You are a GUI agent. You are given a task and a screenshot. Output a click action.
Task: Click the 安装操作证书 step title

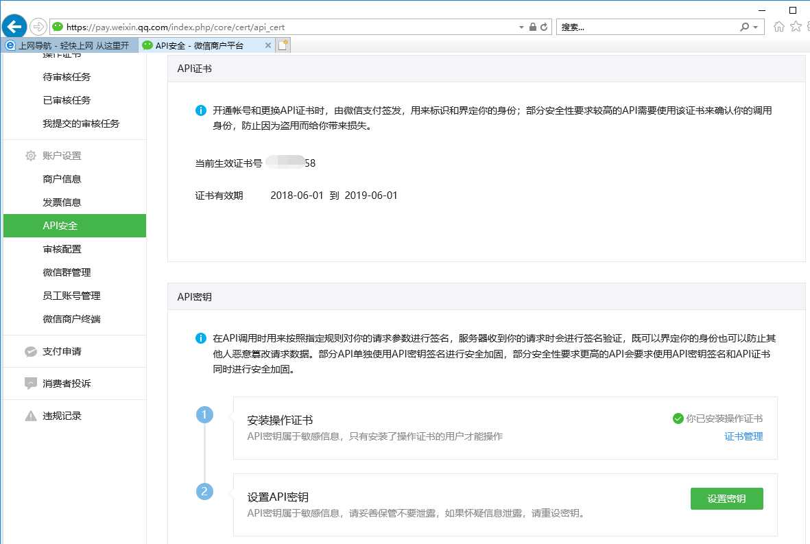point(280,420)
